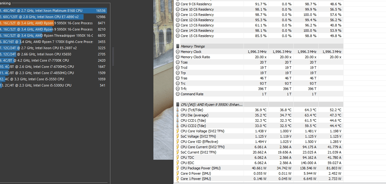Select the AMD Ryzen 7 1700X ranking entry
386x184 pixels.
point(53,42)
